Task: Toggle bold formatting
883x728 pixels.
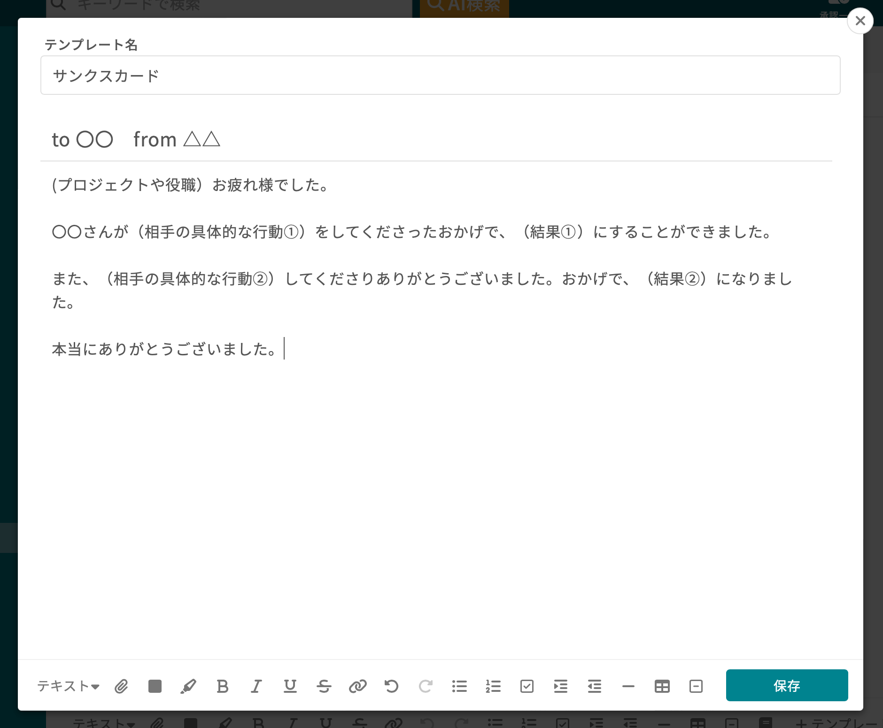Action: click(x=223, y=686)
